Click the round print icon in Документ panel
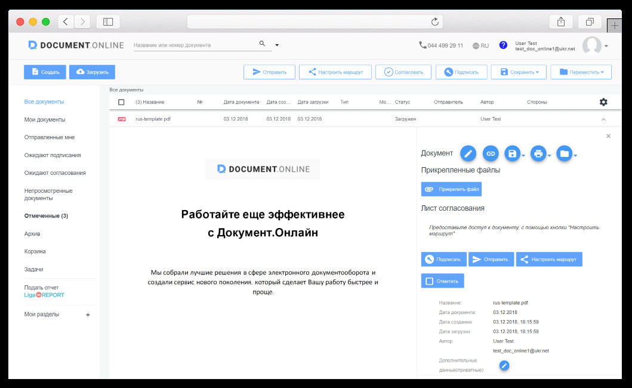The width and height of the screenshot is (632, 388). pyautogui.click(x=538, y=153)
